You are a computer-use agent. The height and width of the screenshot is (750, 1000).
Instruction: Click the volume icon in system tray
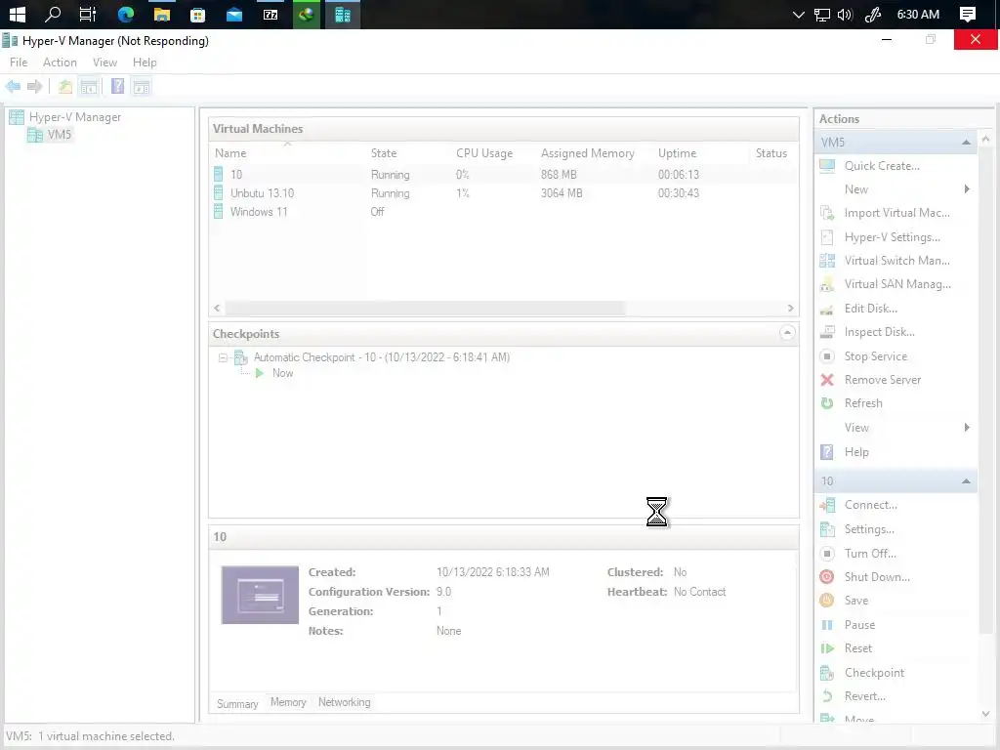pos(845,15)
